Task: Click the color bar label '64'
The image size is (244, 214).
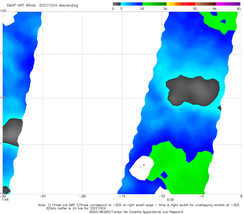Action: coord(215,9)
